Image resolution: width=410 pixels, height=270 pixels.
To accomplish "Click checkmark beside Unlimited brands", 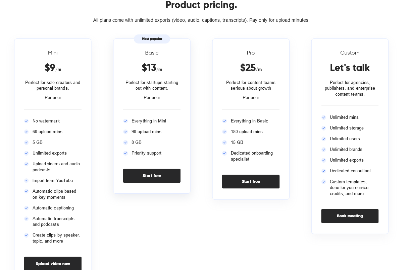I will click(324, 150).
